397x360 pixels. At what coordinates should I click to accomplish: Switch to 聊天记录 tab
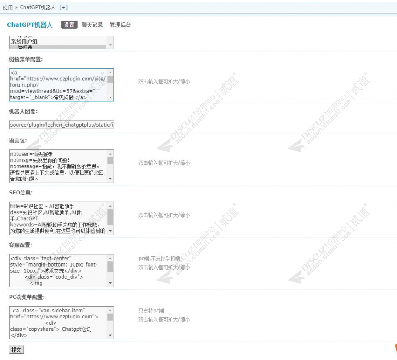coord(92,24)
